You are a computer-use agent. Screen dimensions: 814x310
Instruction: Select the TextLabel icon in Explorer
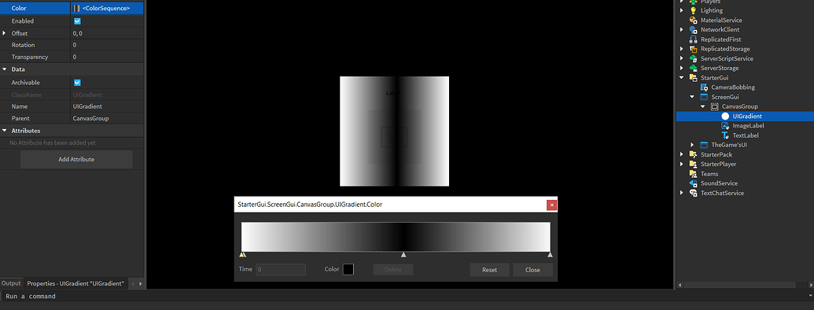pyautogui.click(x=725, y=135)
